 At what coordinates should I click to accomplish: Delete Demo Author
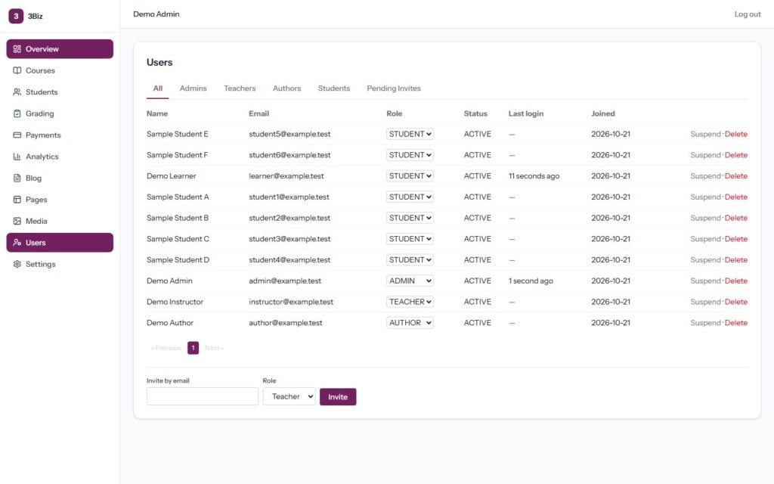736,323
